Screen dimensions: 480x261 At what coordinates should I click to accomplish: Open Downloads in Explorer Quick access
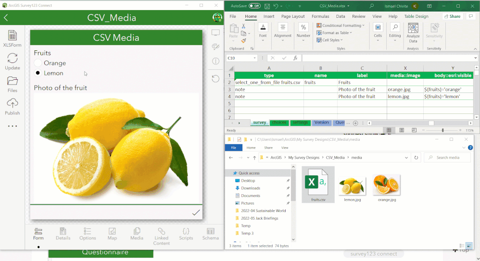click(251, 188)
